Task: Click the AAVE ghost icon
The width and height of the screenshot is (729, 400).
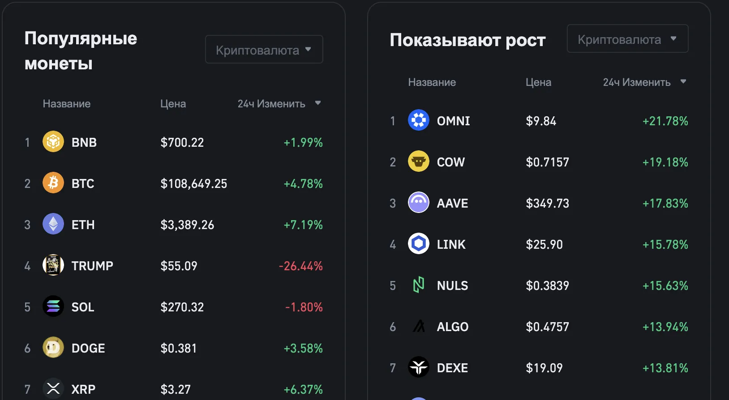Action: [419, 203]
